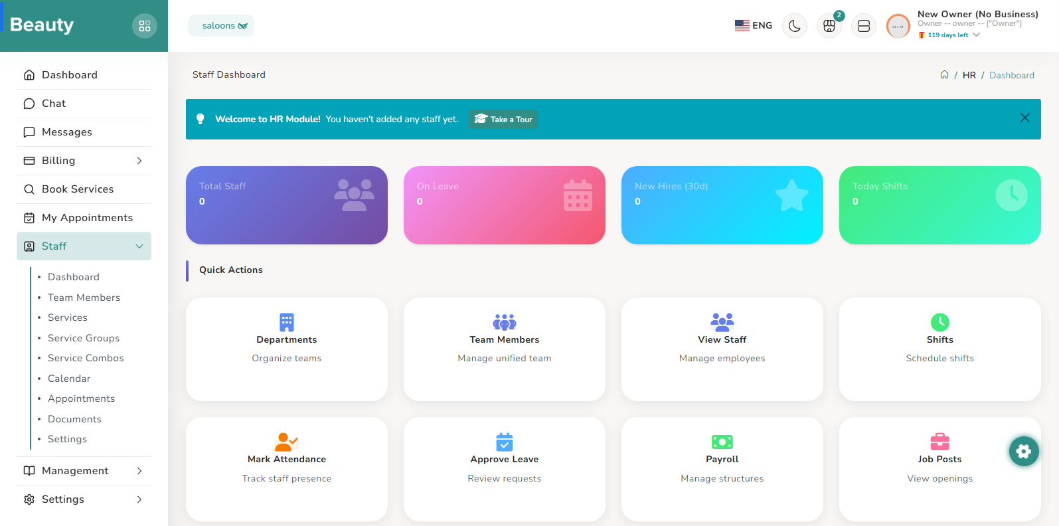Click the Book Services search icon

[x=29, y=189]
